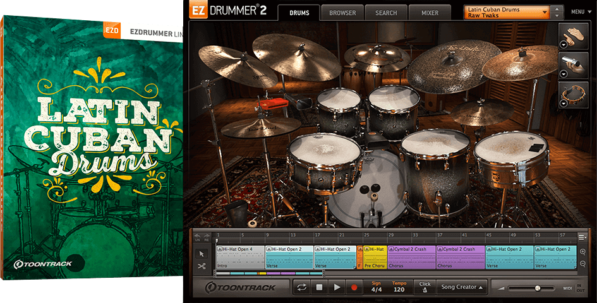Step to the previous kit preset

pyautogui.click(x=557, y=9)
